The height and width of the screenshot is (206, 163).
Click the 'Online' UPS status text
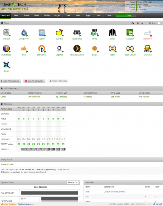(3, 97)
